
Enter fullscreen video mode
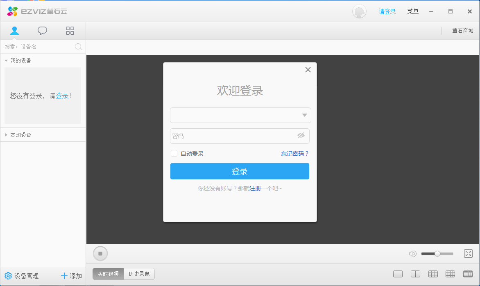pyautogui.click(x=468, y=254)
